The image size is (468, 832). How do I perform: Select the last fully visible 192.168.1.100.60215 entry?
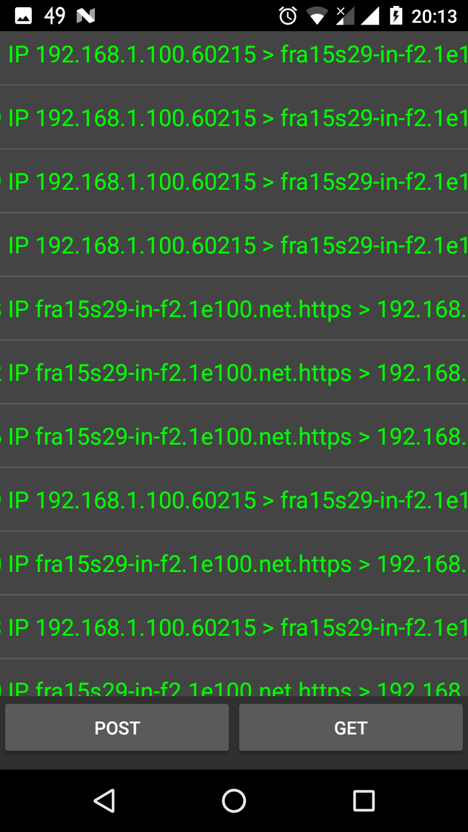click(x=234, y=627)
